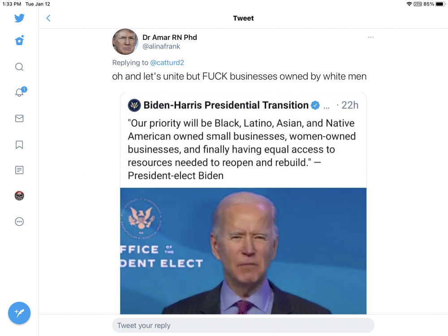This screenshot has width=448, height=336.
Task: Tap the tweet author's profile picture
Action: (125, 42)
